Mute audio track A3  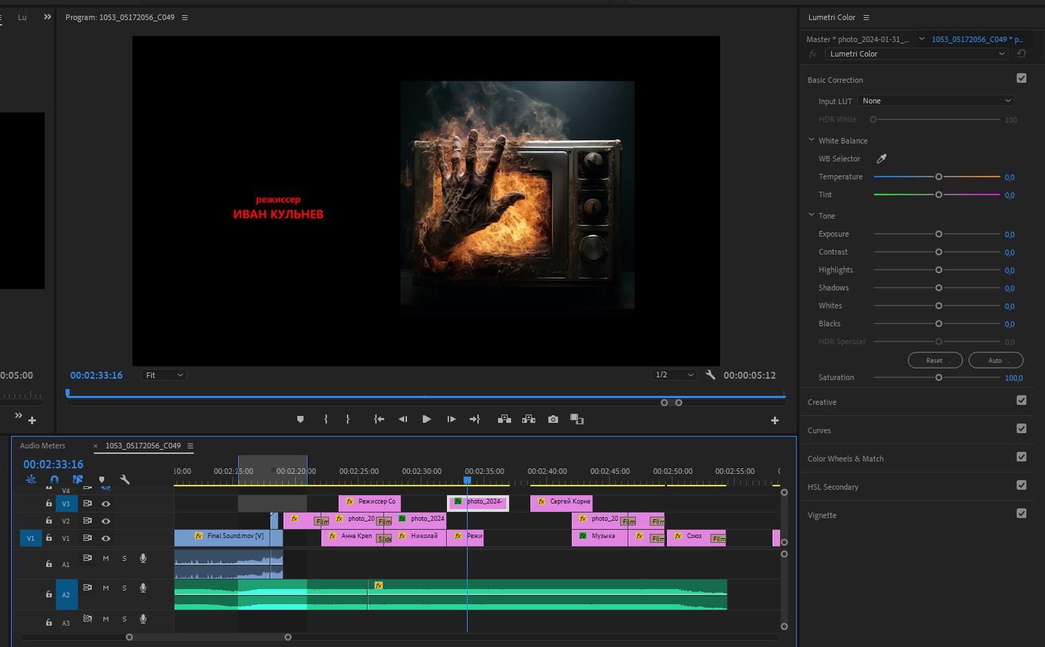[106, 619]
